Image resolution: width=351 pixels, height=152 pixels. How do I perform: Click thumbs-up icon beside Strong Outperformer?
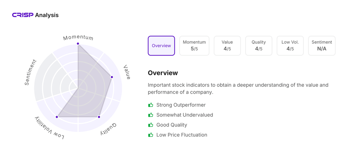[x=150, y=105]
